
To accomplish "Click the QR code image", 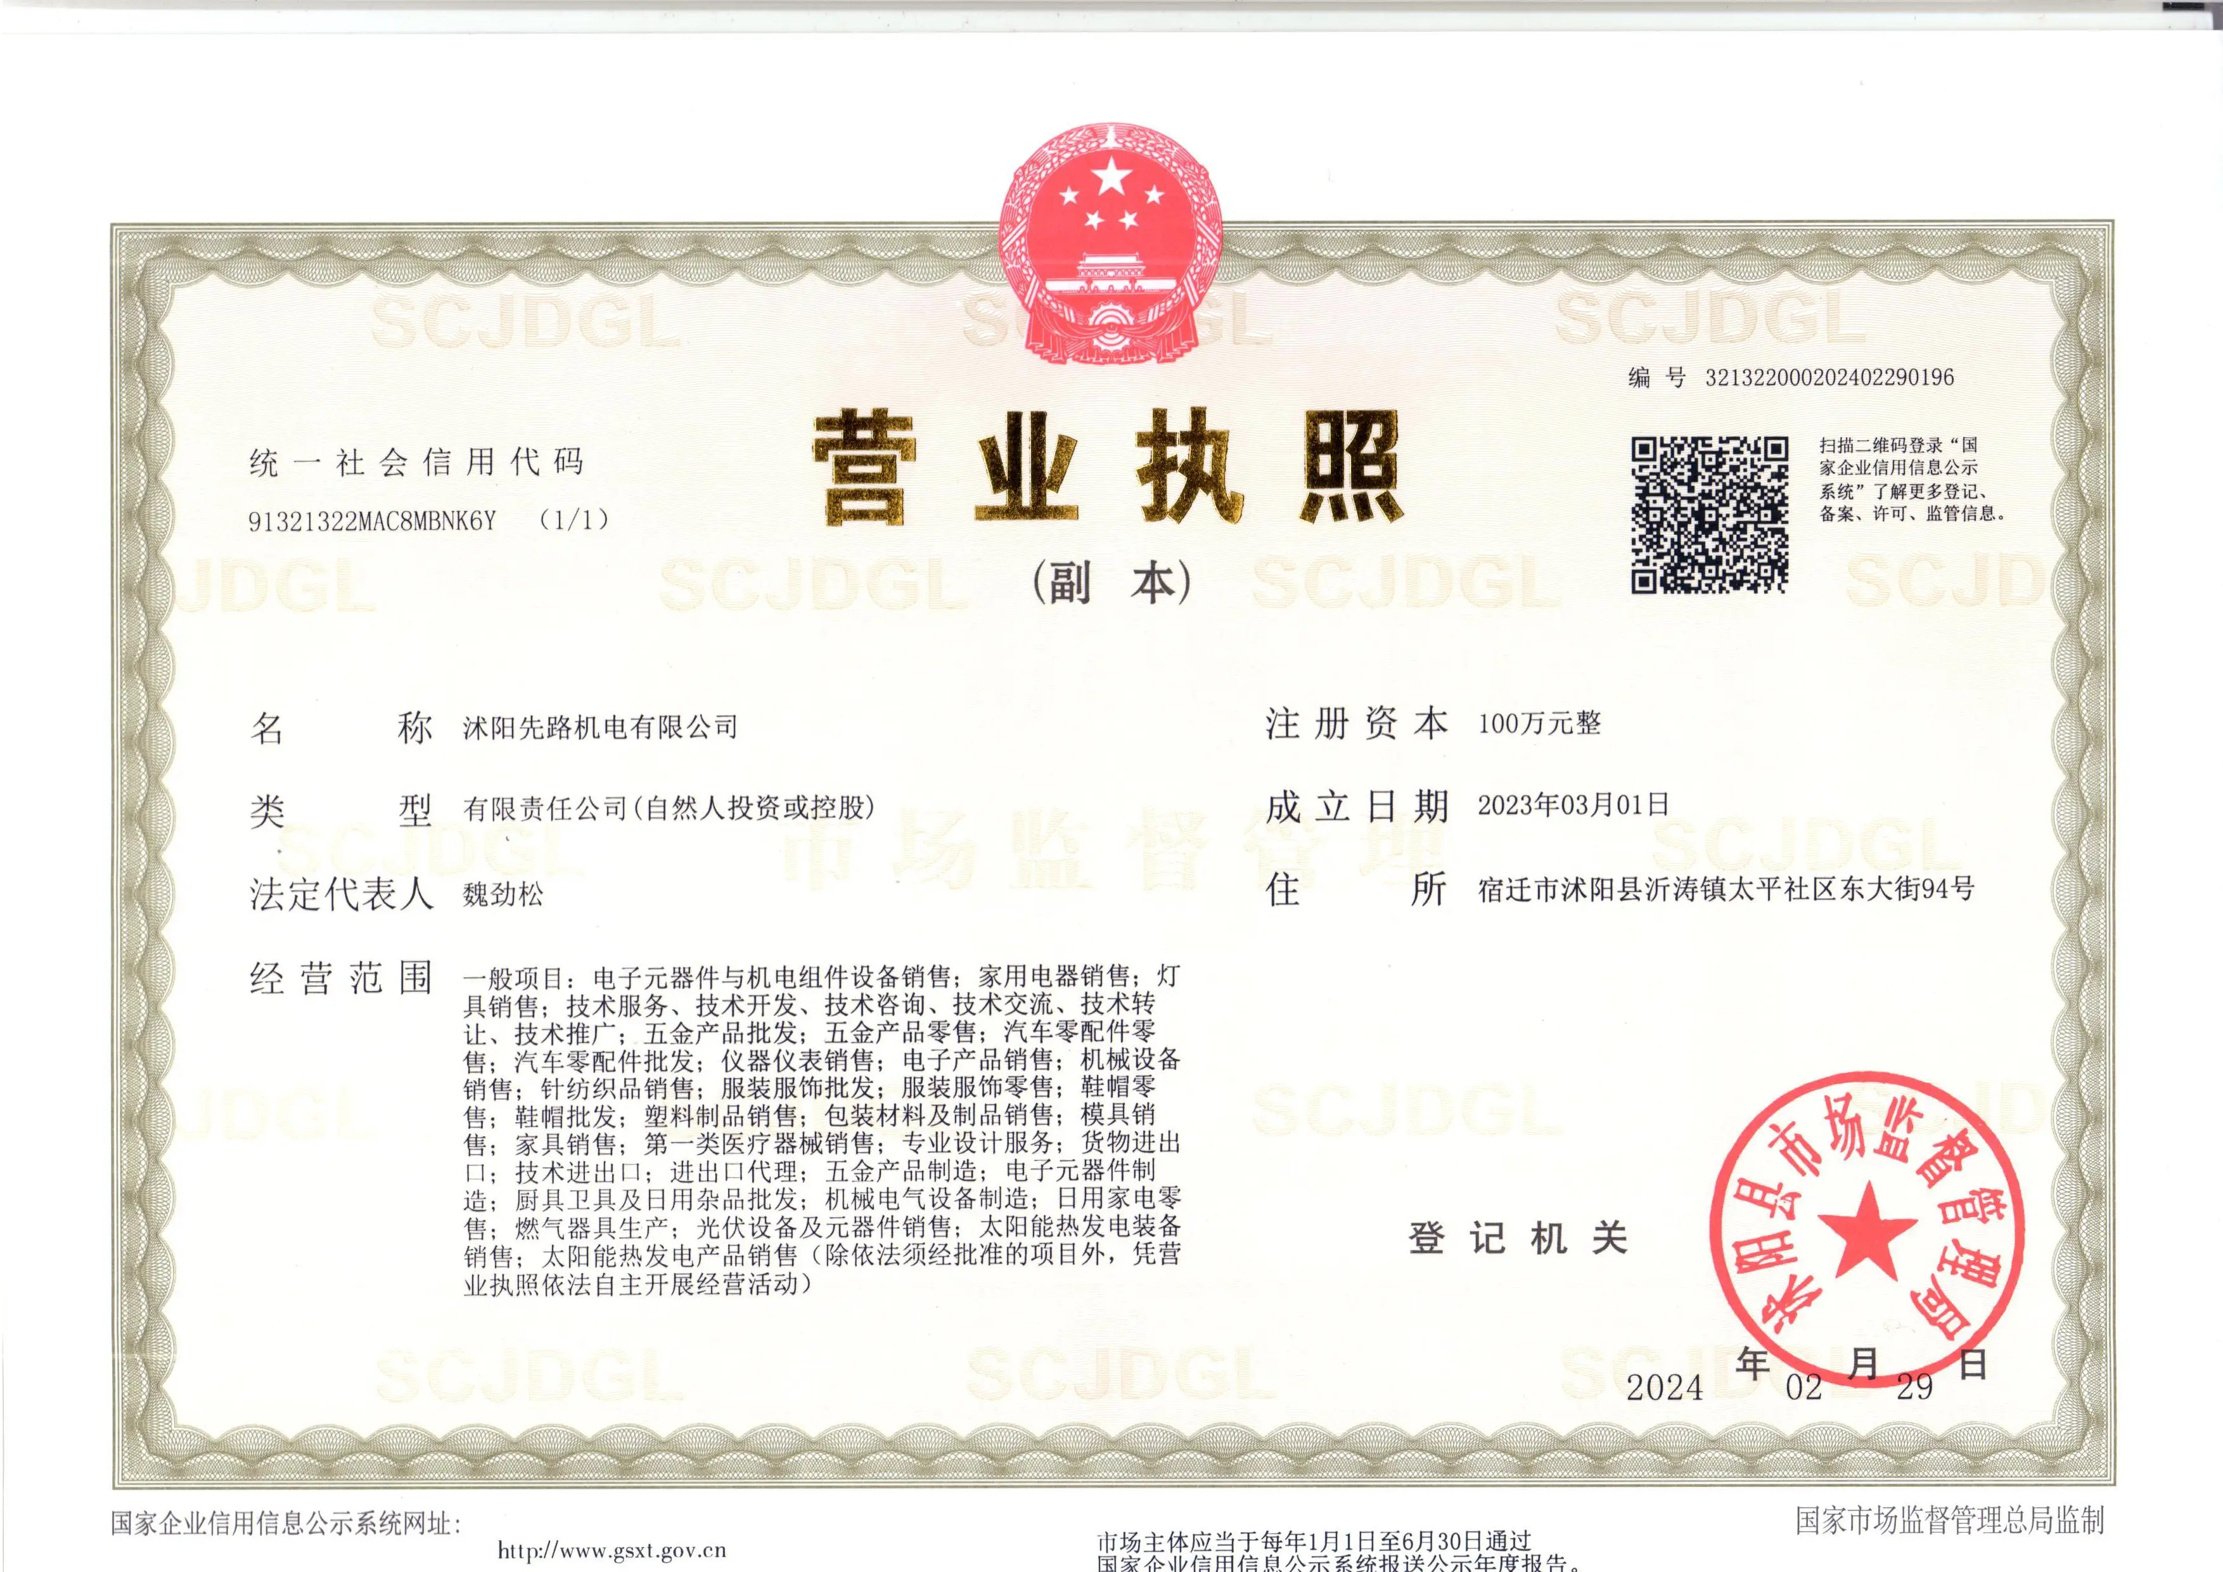I will (1709, 514).
